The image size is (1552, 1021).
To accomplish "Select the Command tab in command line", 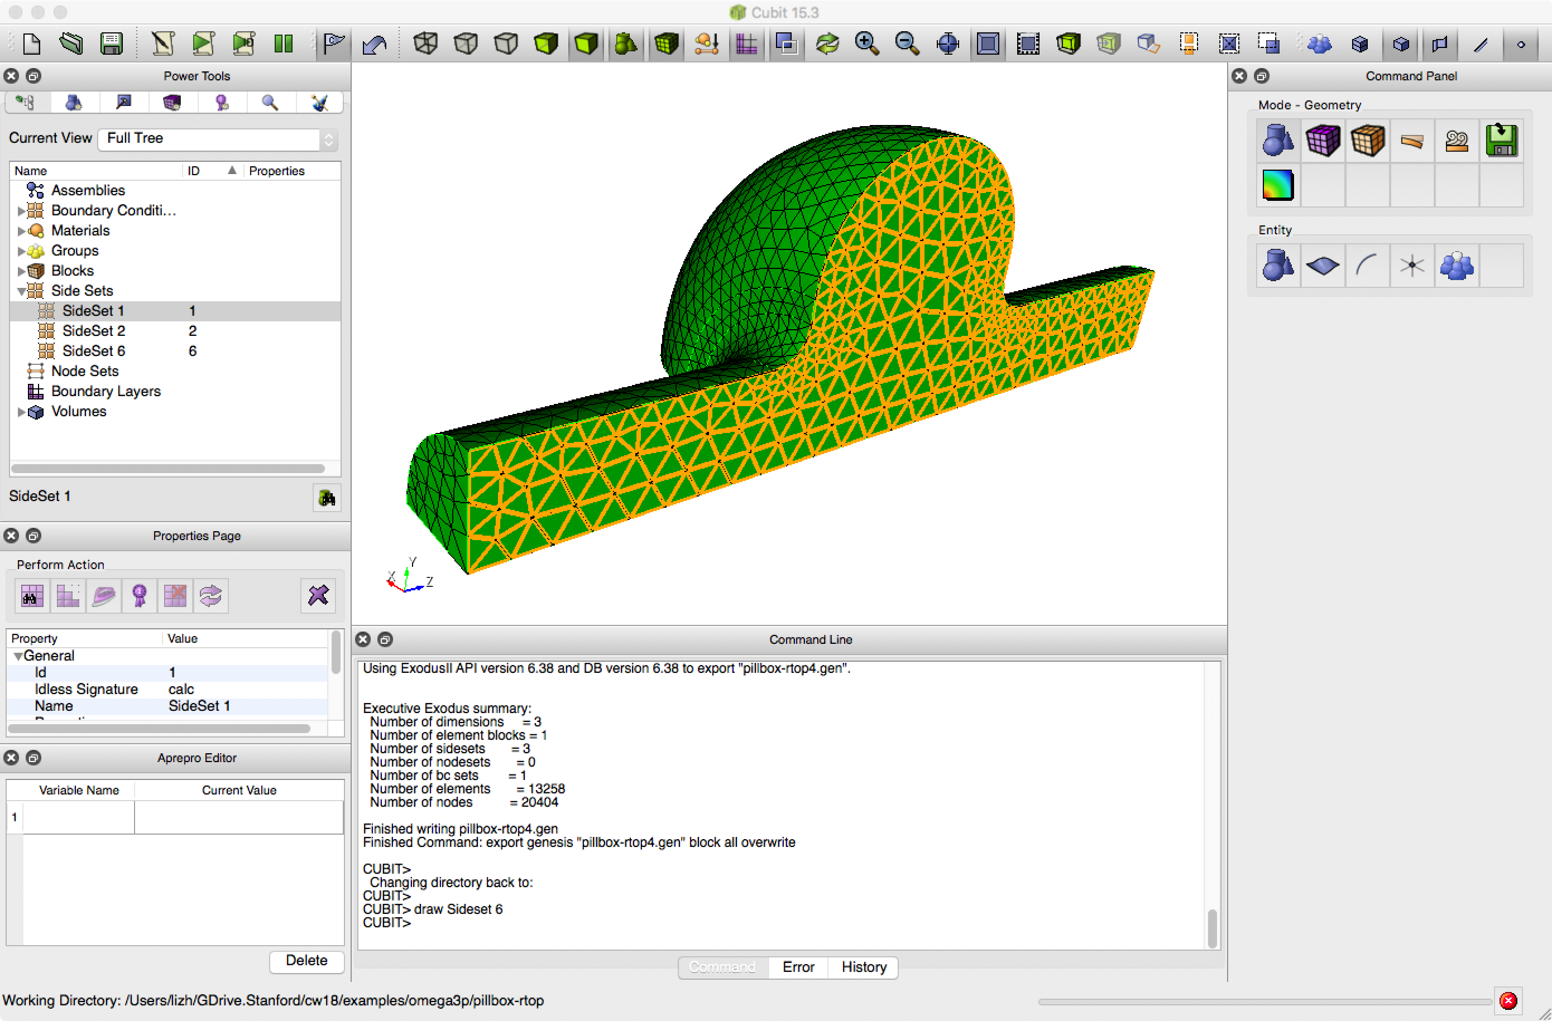I will [722, 967].
